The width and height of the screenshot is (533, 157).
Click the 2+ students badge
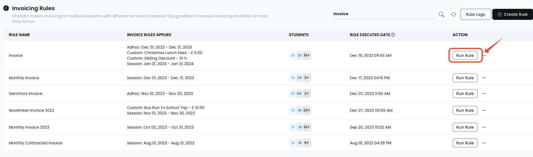pos(307,93)
